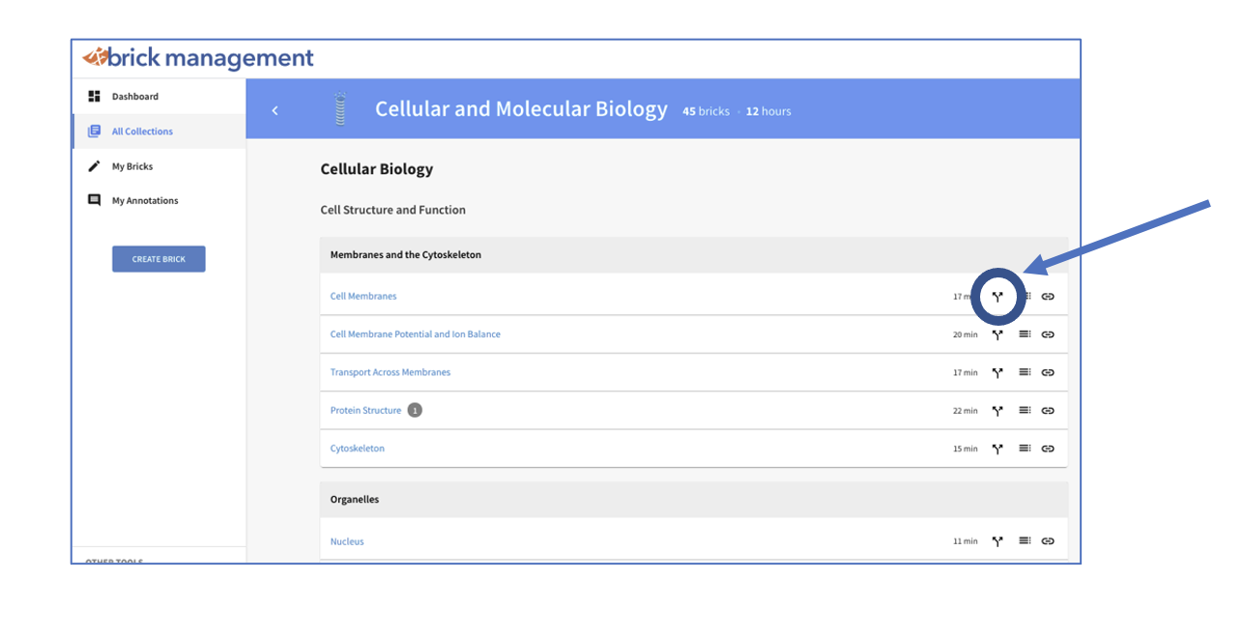Click the branch icon for Protein Structure
The width and height of the screenshot is (1243, 638).
point(997,411)
